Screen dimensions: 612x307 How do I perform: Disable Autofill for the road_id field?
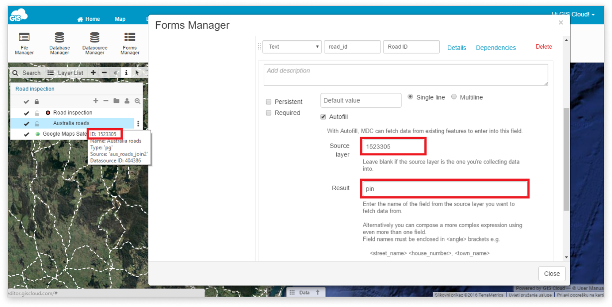323,116
